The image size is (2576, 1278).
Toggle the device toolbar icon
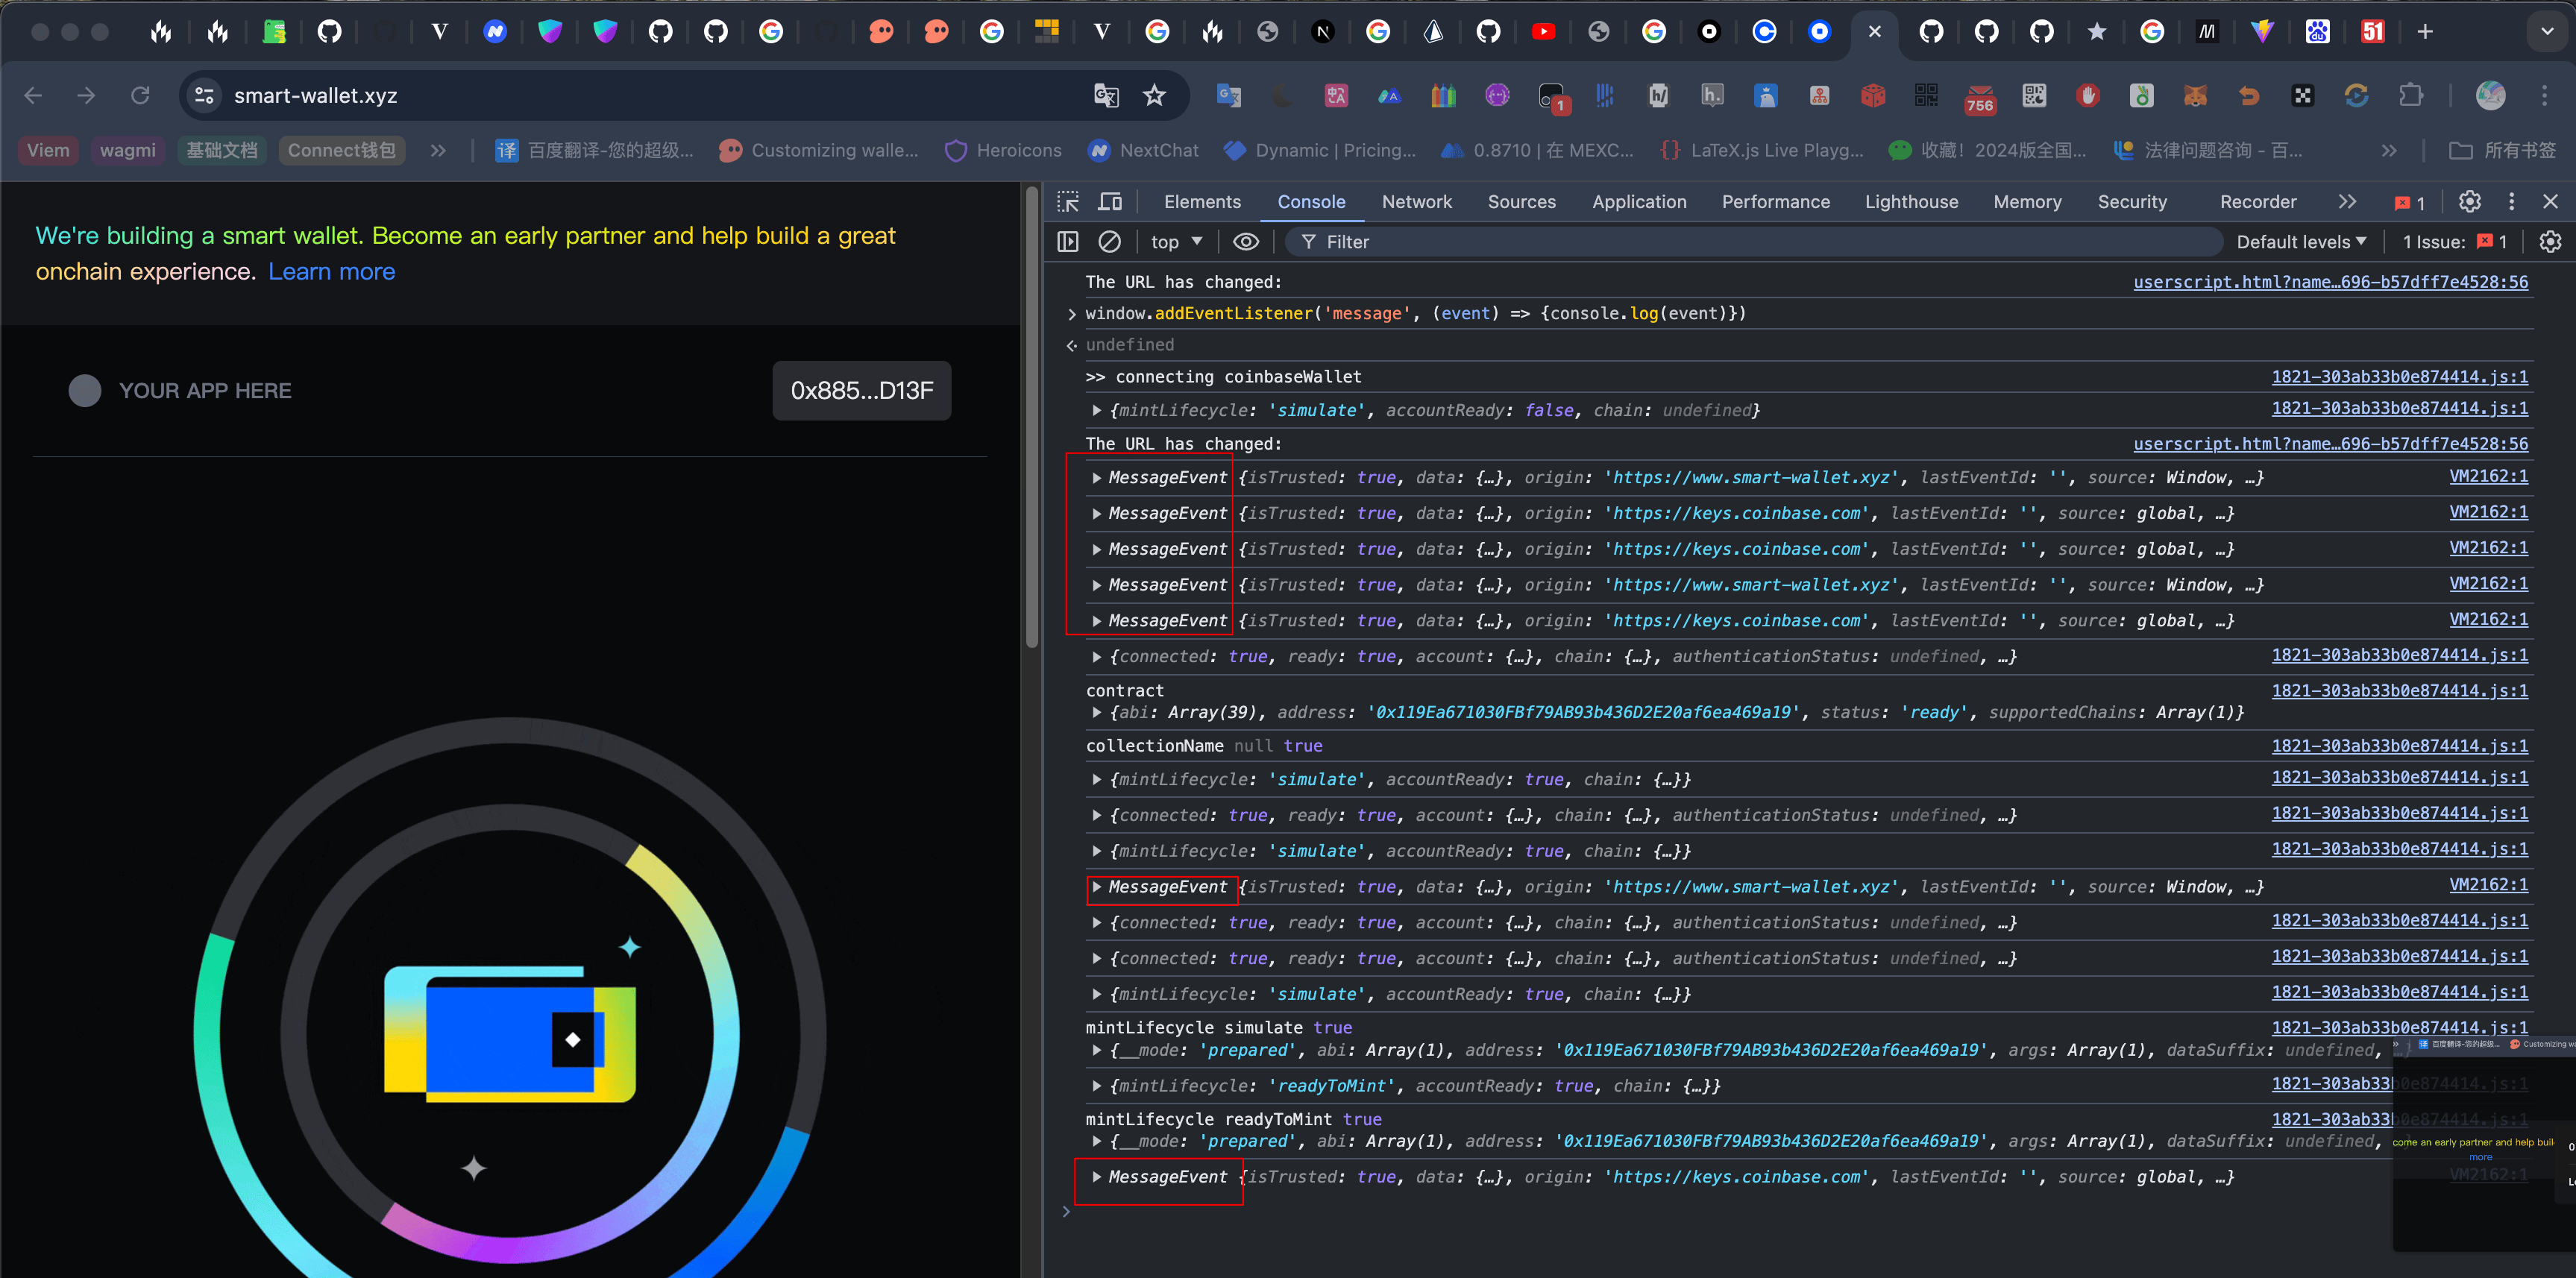[x=1110, y=202]
